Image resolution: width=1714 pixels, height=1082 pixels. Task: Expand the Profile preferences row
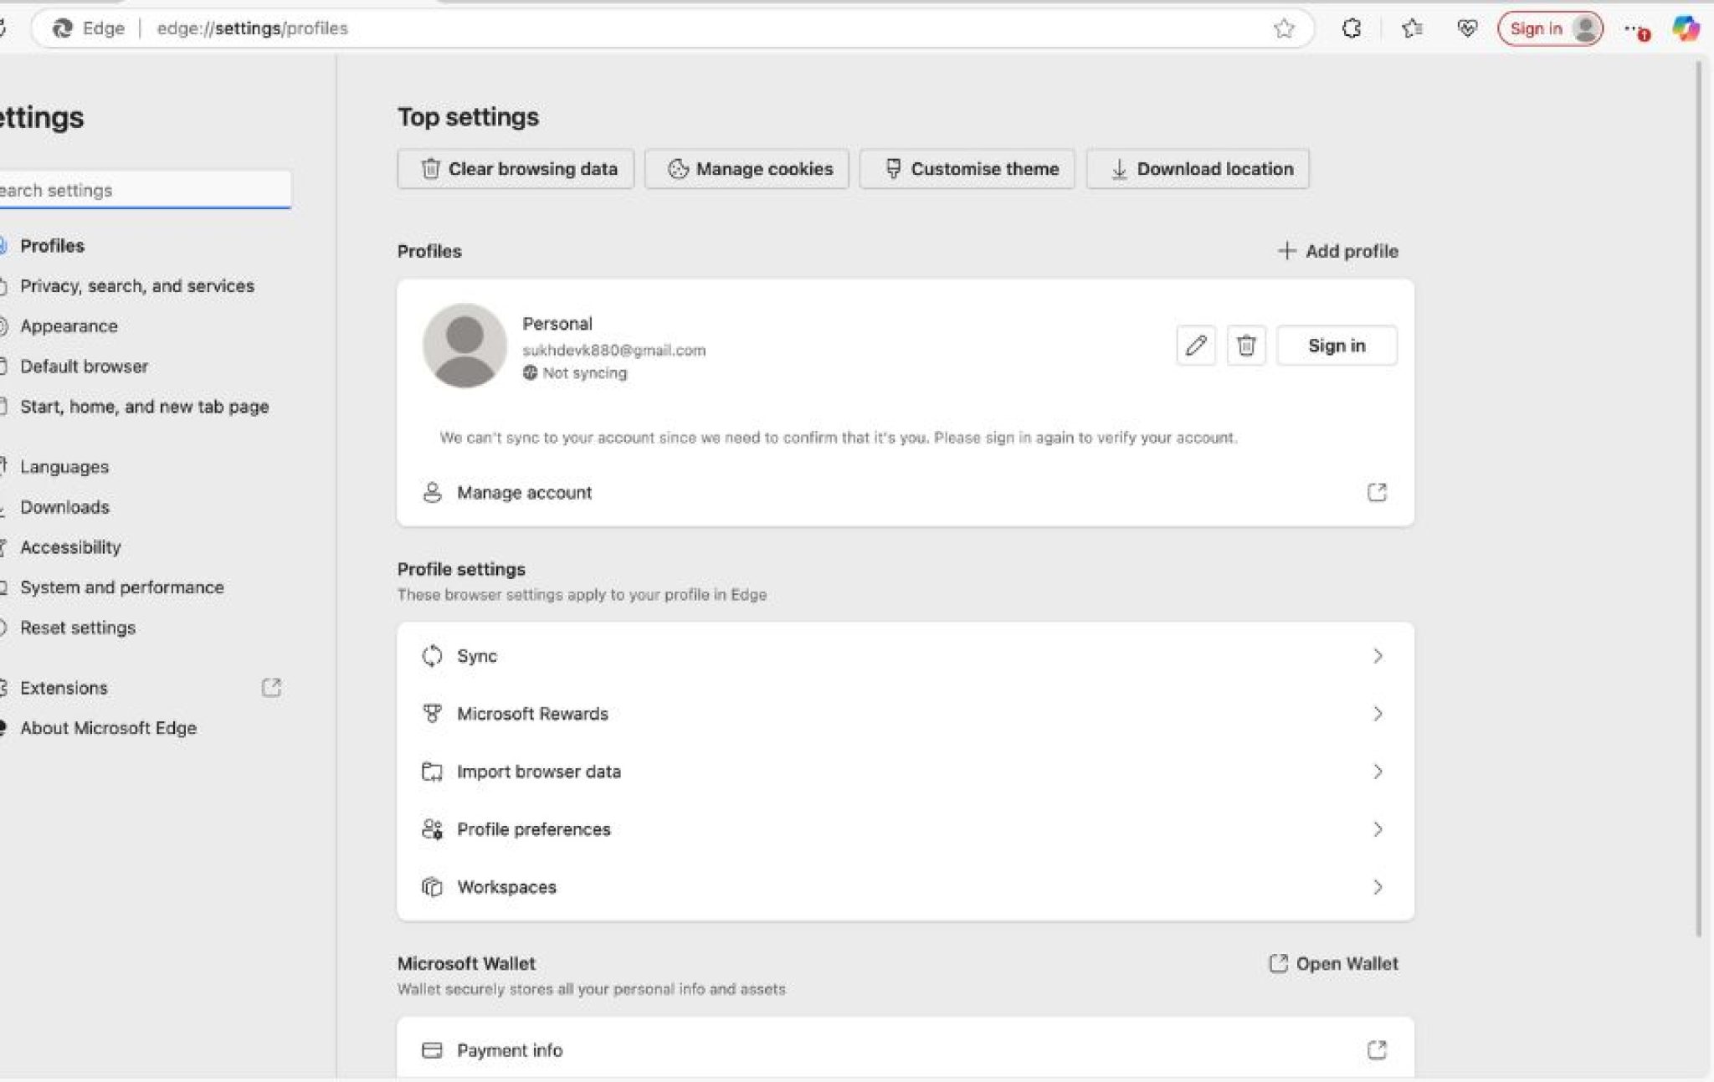1377,829
